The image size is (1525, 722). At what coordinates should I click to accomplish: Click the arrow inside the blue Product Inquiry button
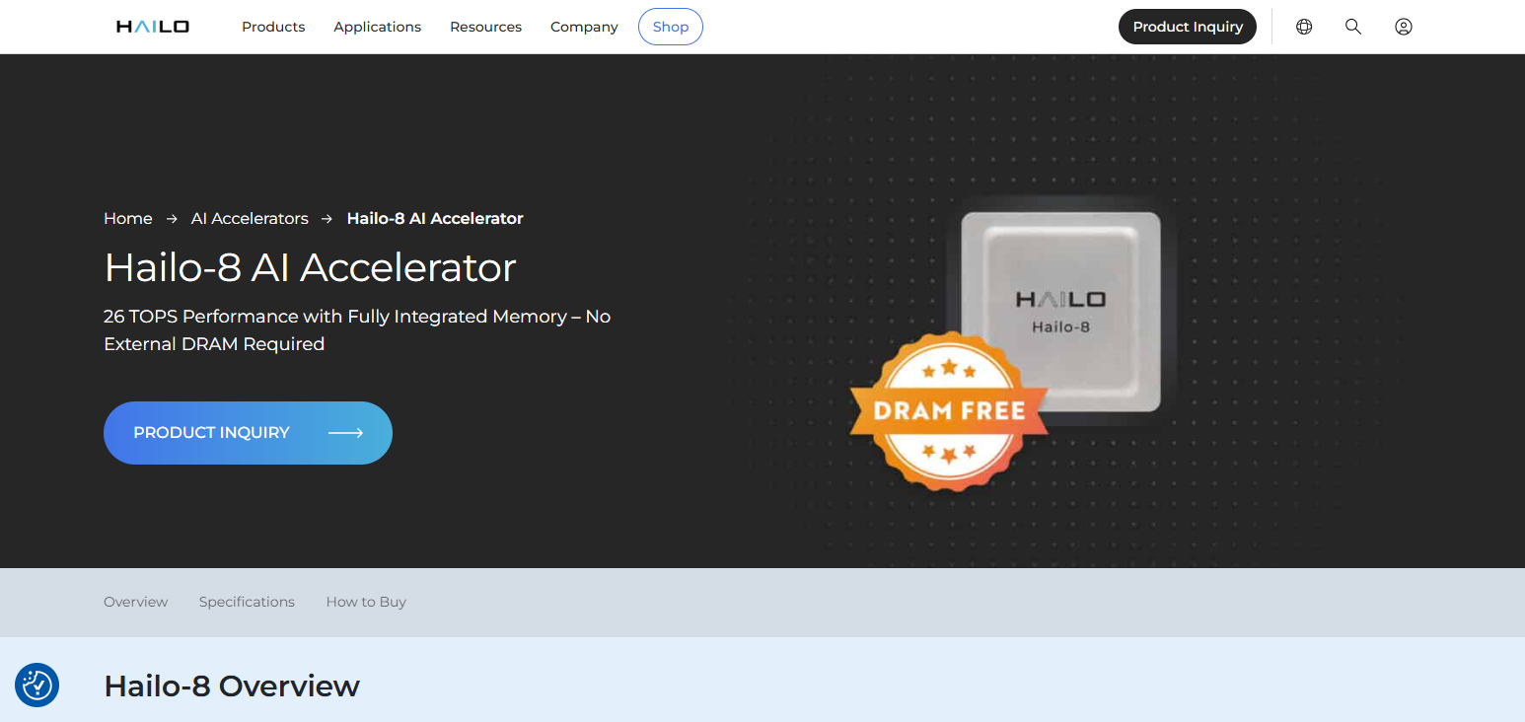point(345,433)
